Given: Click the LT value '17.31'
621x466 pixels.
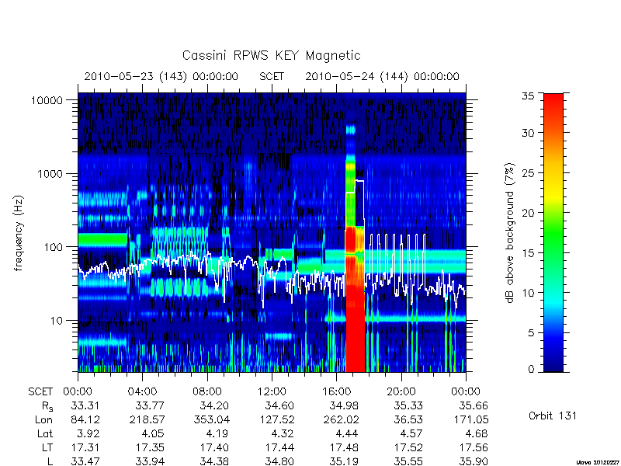Looking at the screenshot, I should (x=85, y=448).
